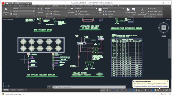Expand the Dimensions panel
This screenshot has height=97, width=172.
(50, 17)
